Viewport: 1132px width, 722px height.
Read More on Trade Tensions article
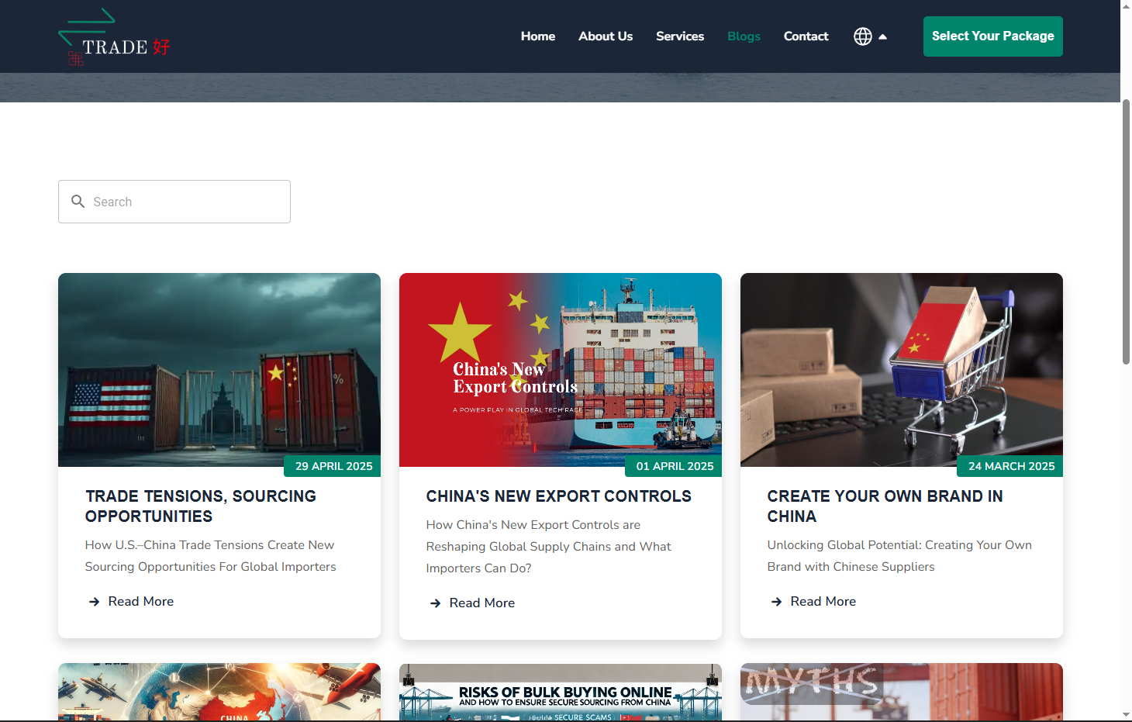click(x=141, y=602)
